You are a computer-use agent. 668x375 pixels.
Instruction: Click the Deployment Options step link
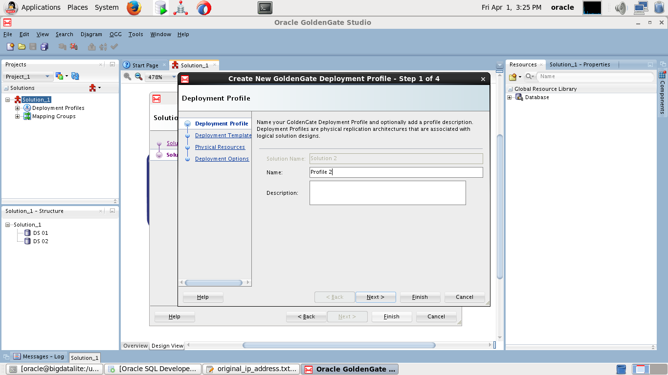222,159
